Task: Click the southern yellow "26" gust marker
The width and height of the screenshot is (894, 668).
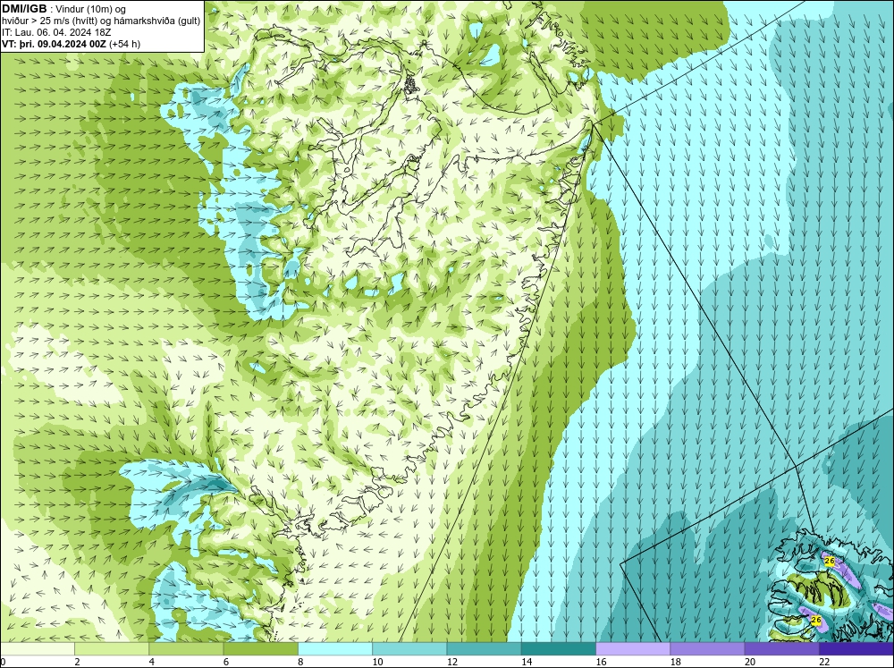Action: coord(816,620)
